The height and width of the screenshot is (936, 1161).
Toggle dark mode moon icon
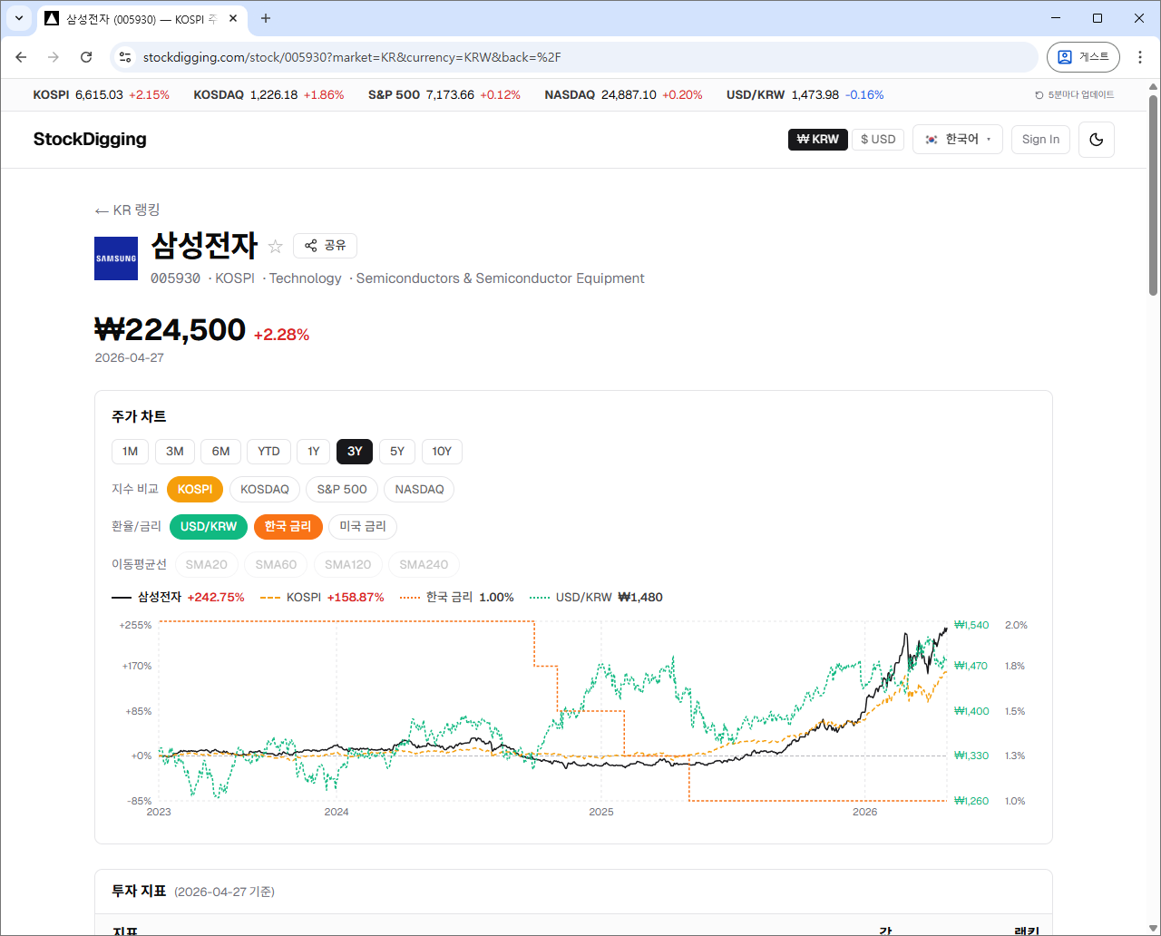pos(1096,140)
